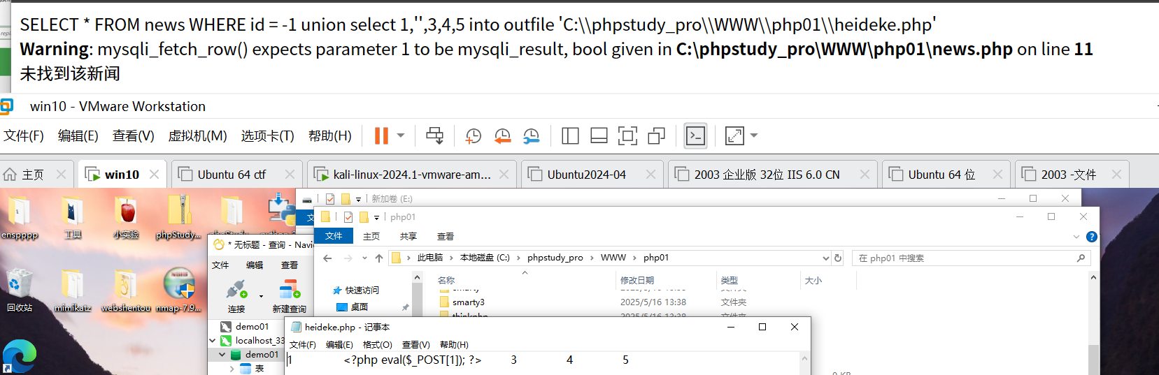Click the WWW breadcrumb segment
The width and height of the screenshot is (1159, 375).
click(613, 258)
